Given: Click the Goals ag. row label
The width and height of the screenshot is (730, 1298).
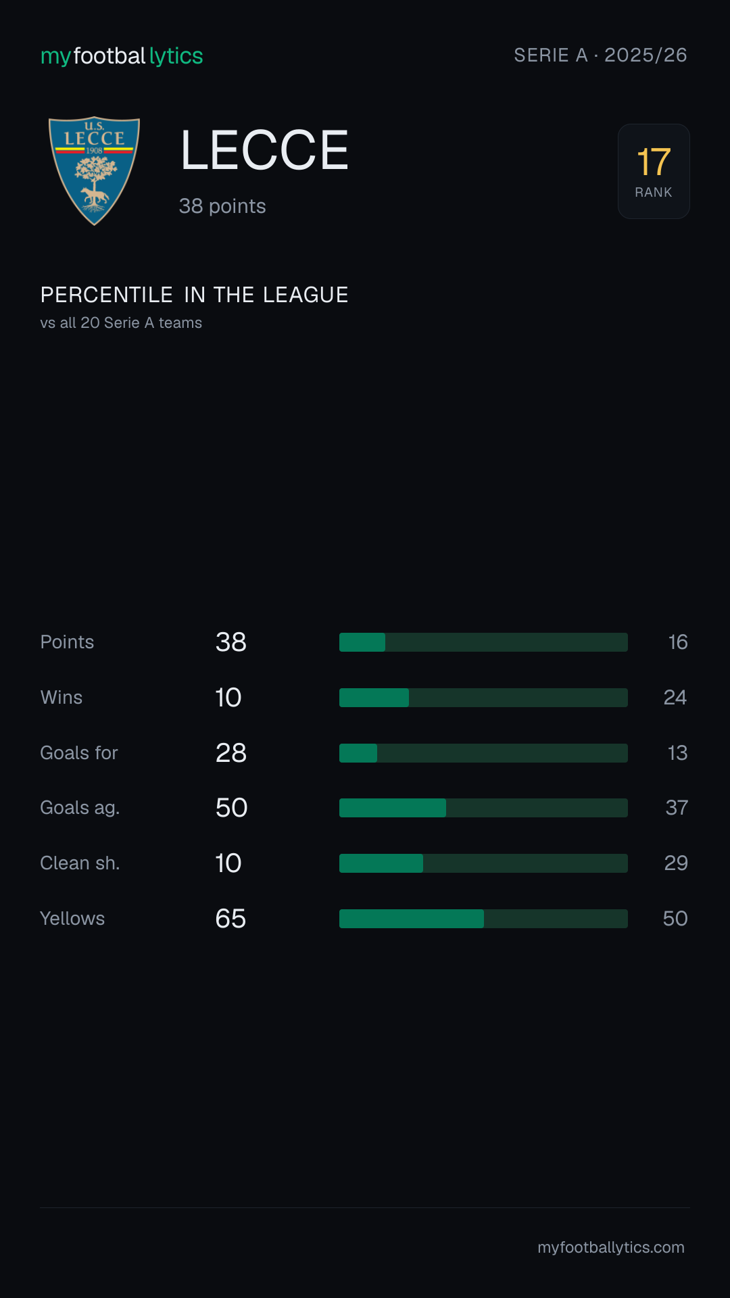Looking at the screenshot, I should point(80,808).
